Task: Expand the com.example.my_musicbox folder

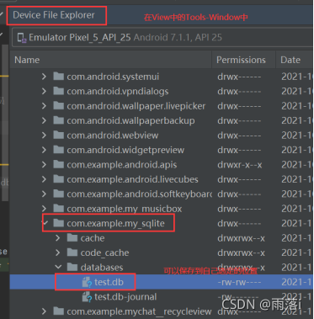Action: tap(44, 209)
